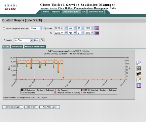Open the Reports main tab
Screen dimensions: 146x123
pos(56,12)
